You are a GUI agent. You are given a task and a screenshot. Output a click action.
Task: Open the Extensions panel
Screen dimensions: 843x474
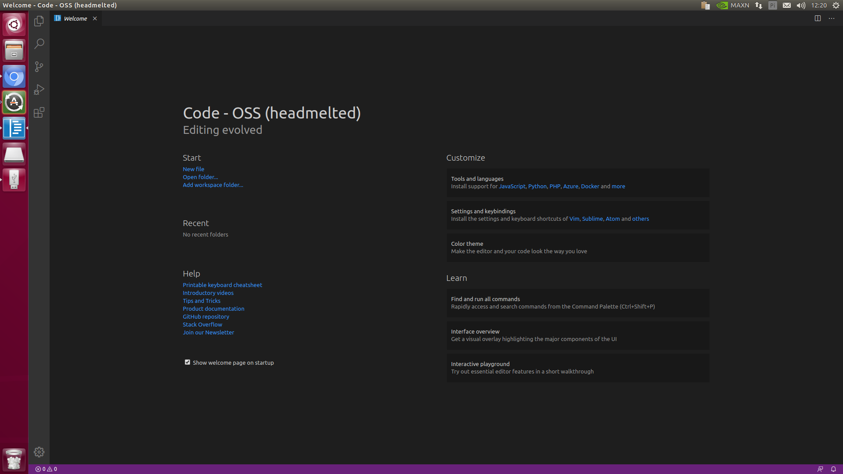(39, 113)
